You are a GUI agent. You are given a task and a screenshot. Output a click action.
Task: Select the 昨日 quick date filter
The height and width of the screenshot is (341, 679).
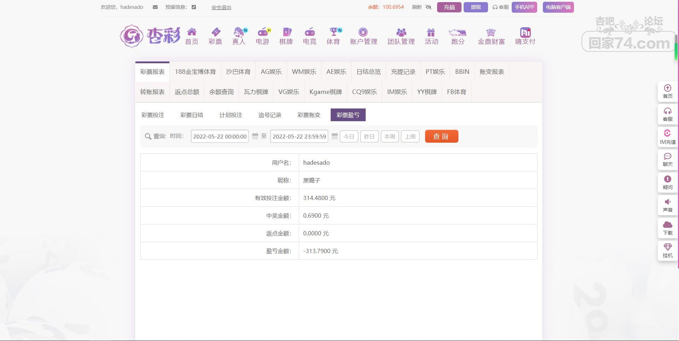(x=369, y=136)
